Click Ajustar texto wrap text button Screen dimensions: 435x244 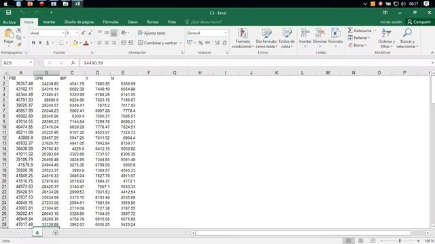(152, 33)
